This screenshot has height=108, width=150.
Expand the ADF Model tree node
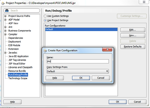pyautogui.click(x=5, y=20)
